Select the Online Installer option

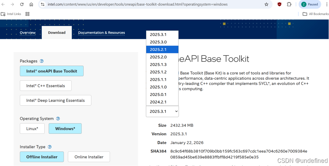click(x=89, y=157)
